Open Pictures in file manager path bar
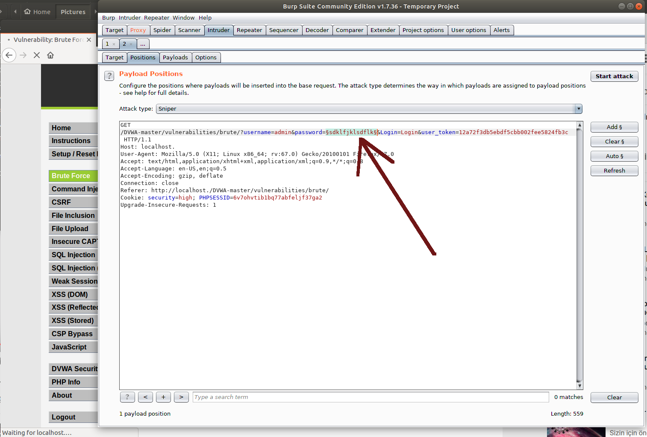The image size is (647, 437). coord(73,12)
